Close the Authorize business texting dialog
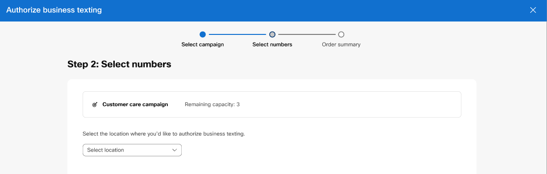The width and height of the screenshot is (547, 174). [533, 10]
